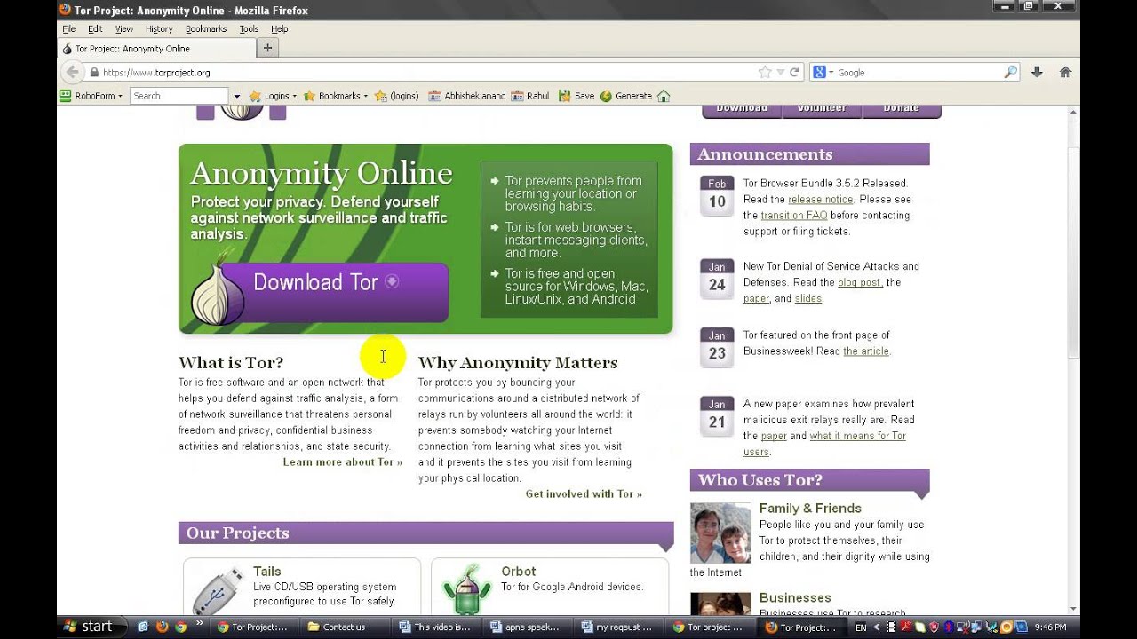The image size is (1137, 639).
Task: Reload the page with the refresh icon
Action: point(794,72)
